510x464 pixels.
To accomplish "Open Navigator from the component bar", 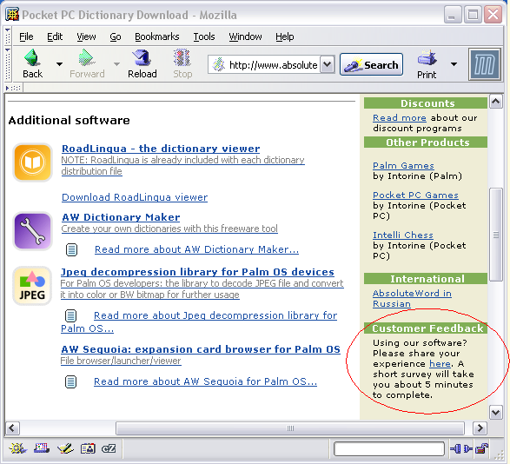I will point(18,448).
